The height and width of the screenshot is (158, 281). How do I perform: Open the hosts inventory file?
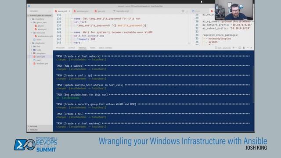coord(39,39)
